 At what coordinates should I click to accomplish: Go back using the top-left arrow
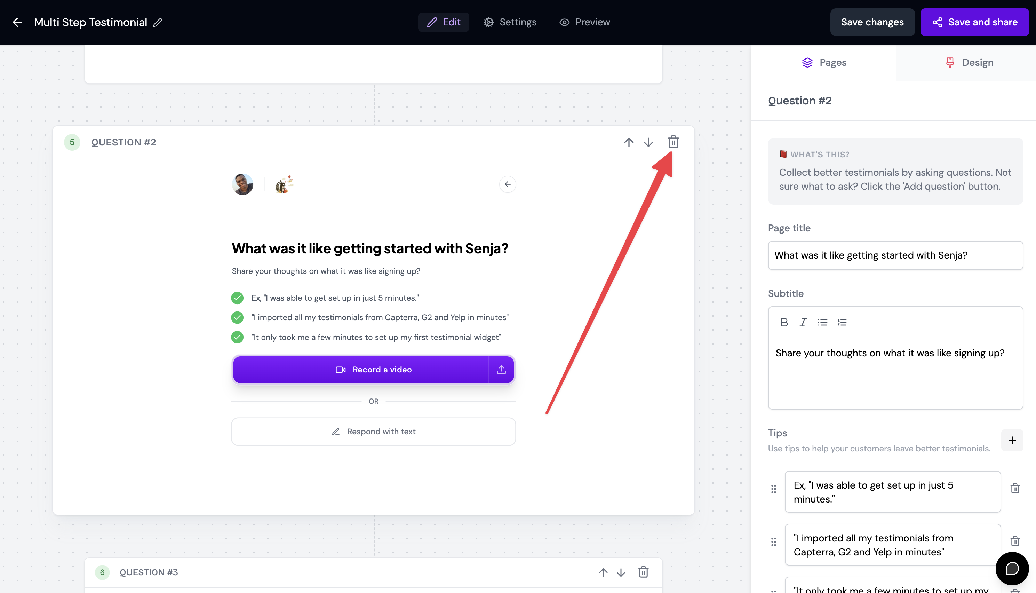pyautogui.click(x=17, y=22)
